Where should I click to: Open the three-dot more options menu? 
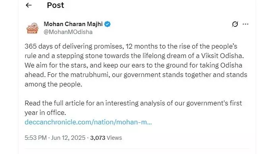pos(245,24)
